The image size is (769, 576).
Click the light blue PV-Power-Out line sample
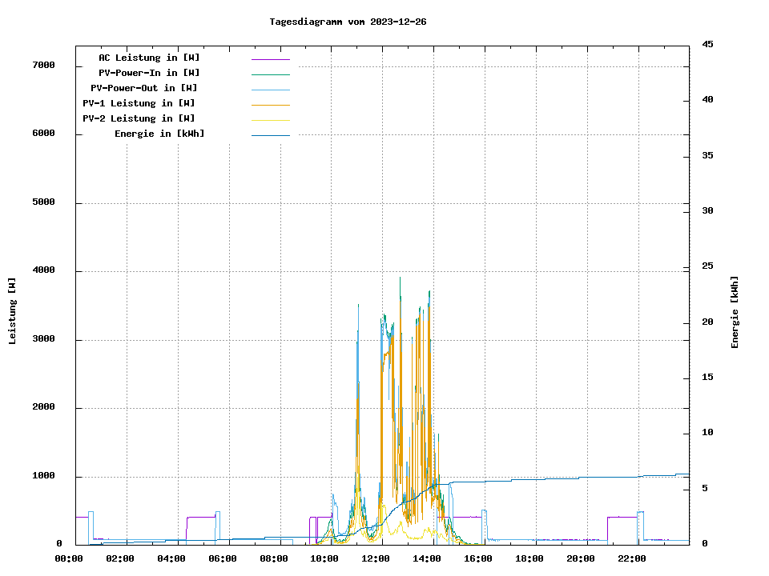pos(270,90)
